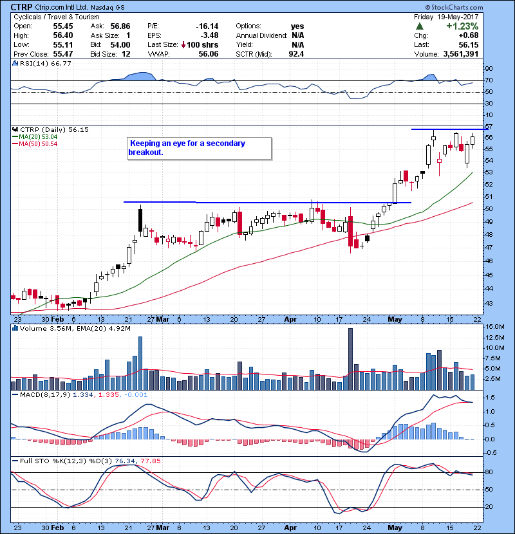Screen dimensions: 515x534
Task: Click the tallest bar in the volume chart
Action: coord(350,359)
